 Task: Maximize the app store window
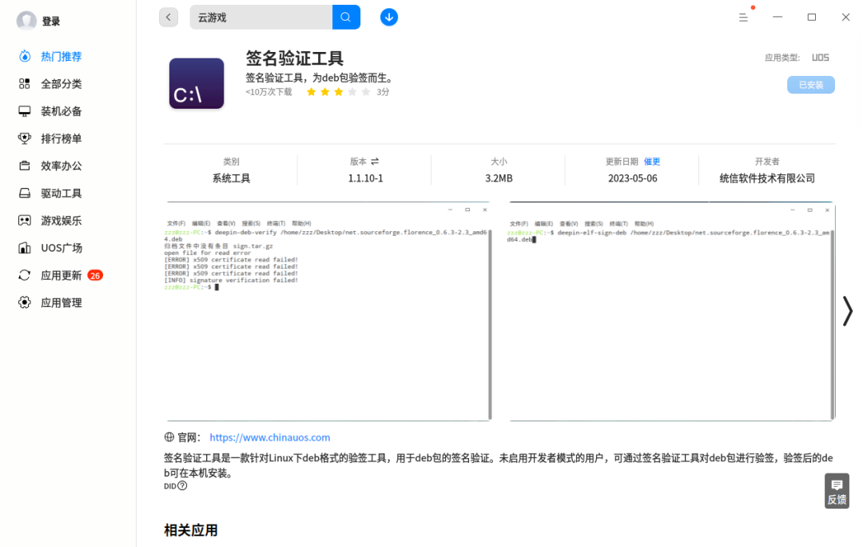811,17
